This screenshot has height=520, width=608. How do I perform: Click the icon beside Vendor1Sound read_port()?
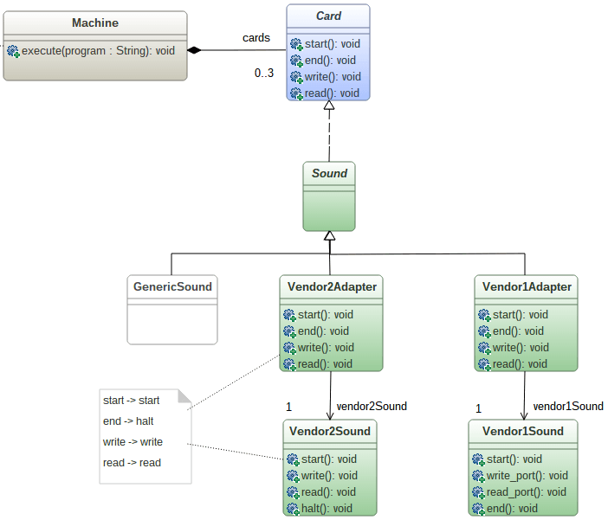click(x=479, y=492)
